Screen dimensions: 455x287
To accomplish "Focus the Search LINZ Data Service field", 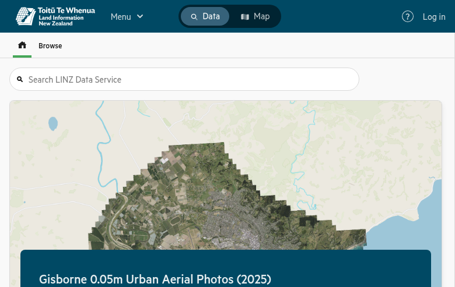I will tap(187, 79).
